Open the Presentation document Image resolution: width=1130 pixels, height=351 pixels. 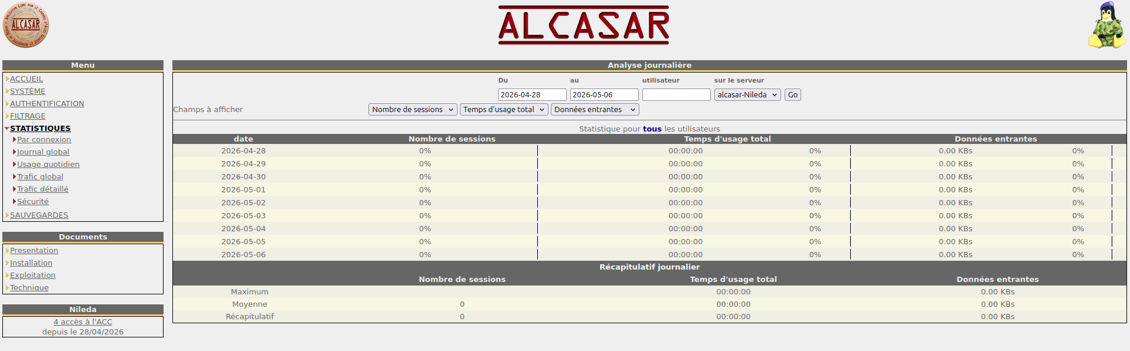(34, 251)
